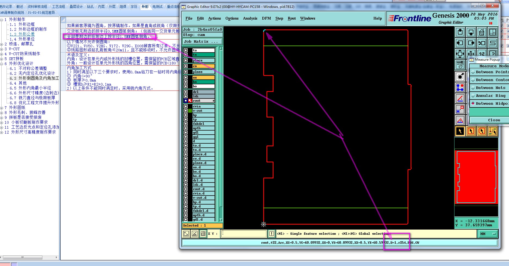
Task: Toggle display checkbox for layer plncs
Action: pyautogui.click(x=186, y=60)
